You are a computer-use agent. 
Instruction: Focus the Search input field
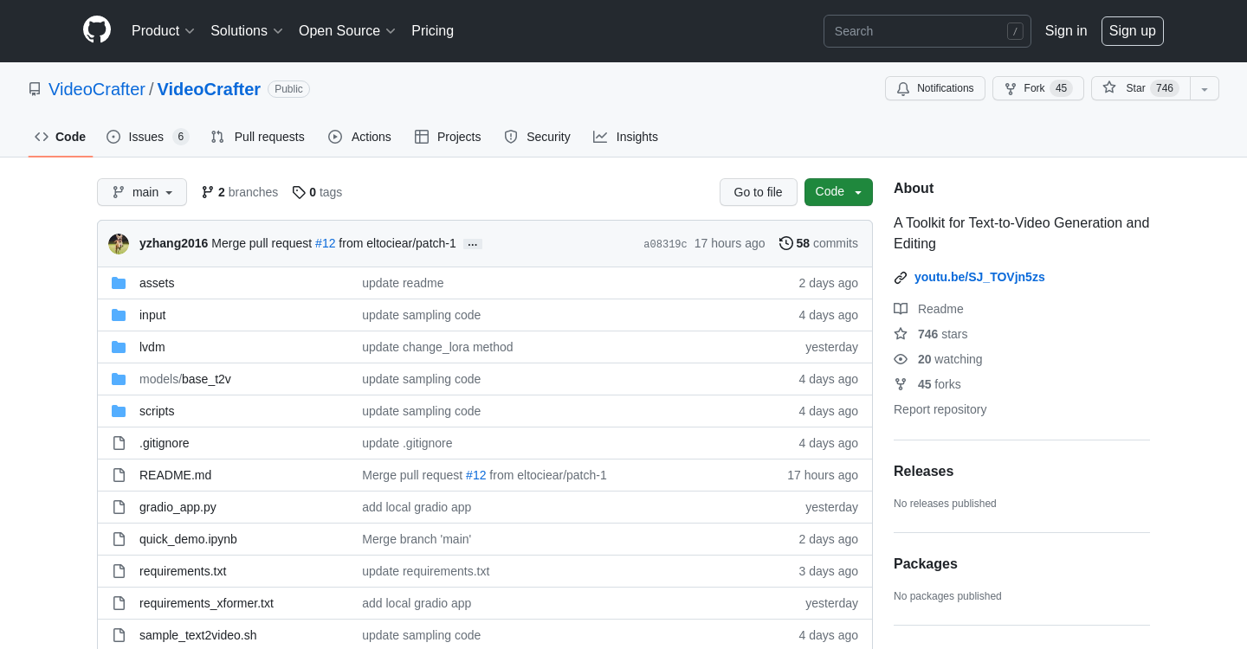[x=927, y=31]
